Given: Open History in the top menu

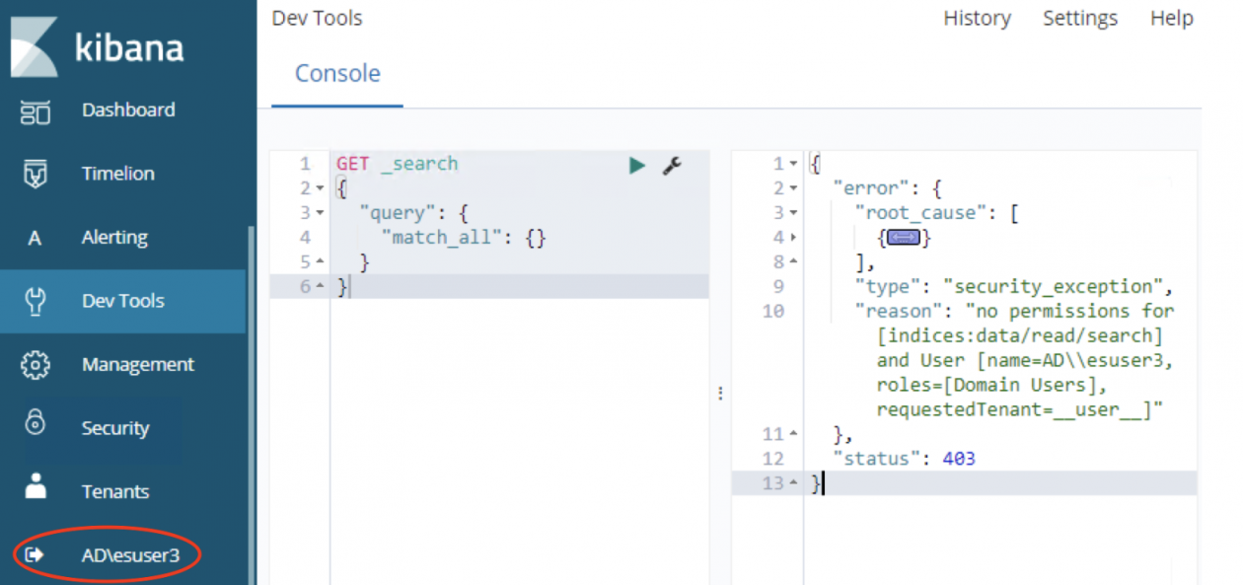Looking at the screenshot, I should click(977, 19).
